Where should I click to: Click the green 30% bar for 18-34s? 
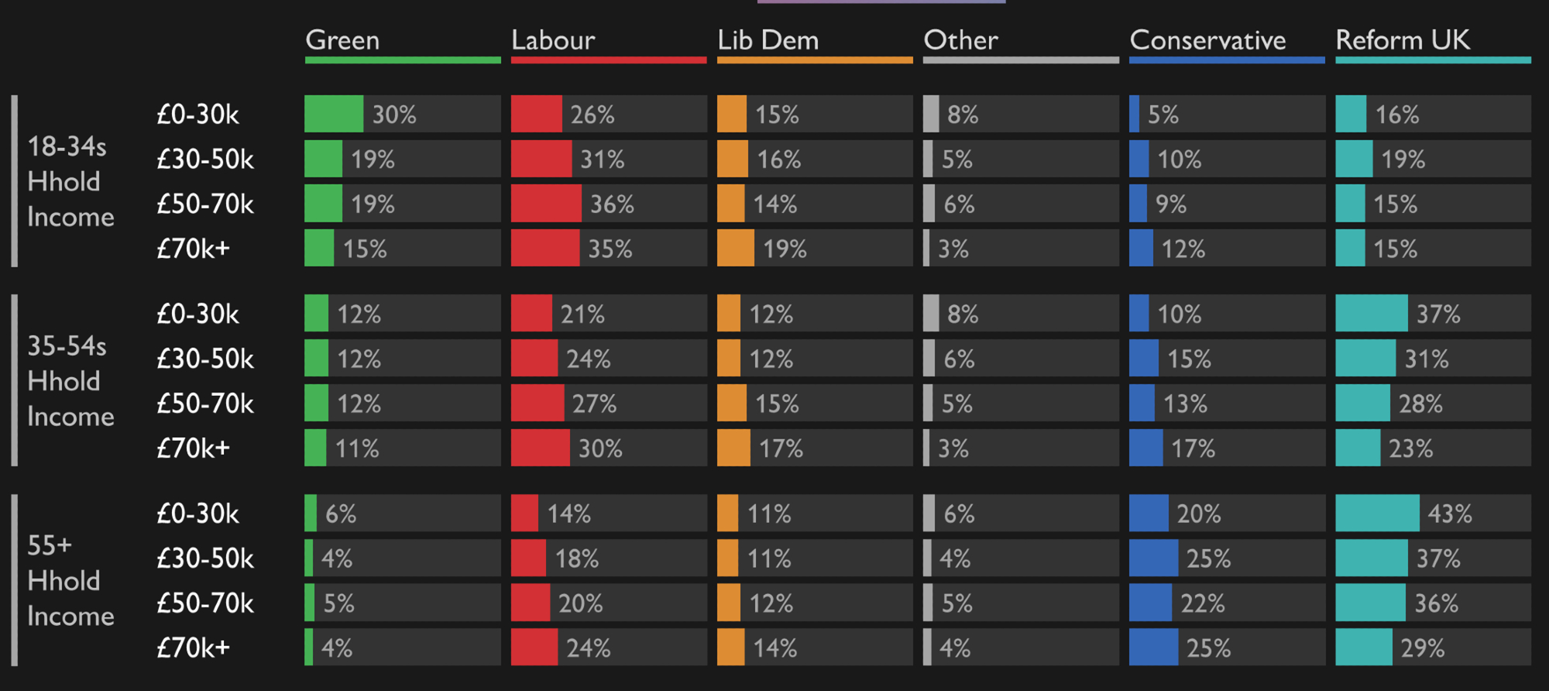(334, 114)
